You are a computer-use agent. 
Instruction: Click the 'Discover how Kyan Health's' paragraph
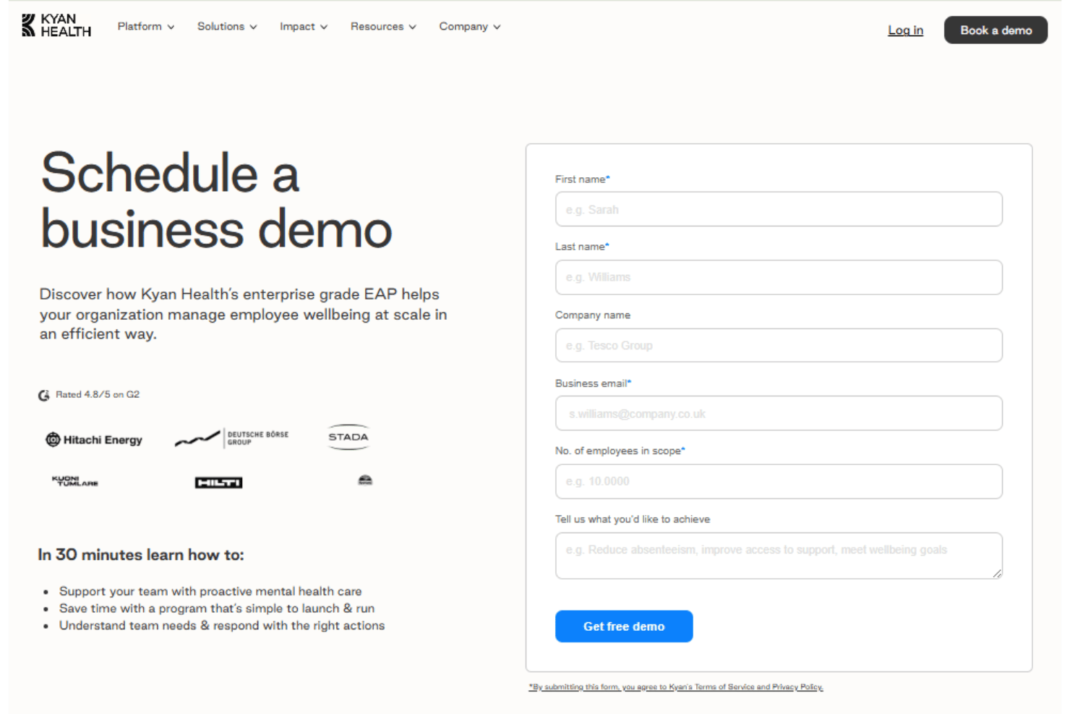tap(243, 314)
